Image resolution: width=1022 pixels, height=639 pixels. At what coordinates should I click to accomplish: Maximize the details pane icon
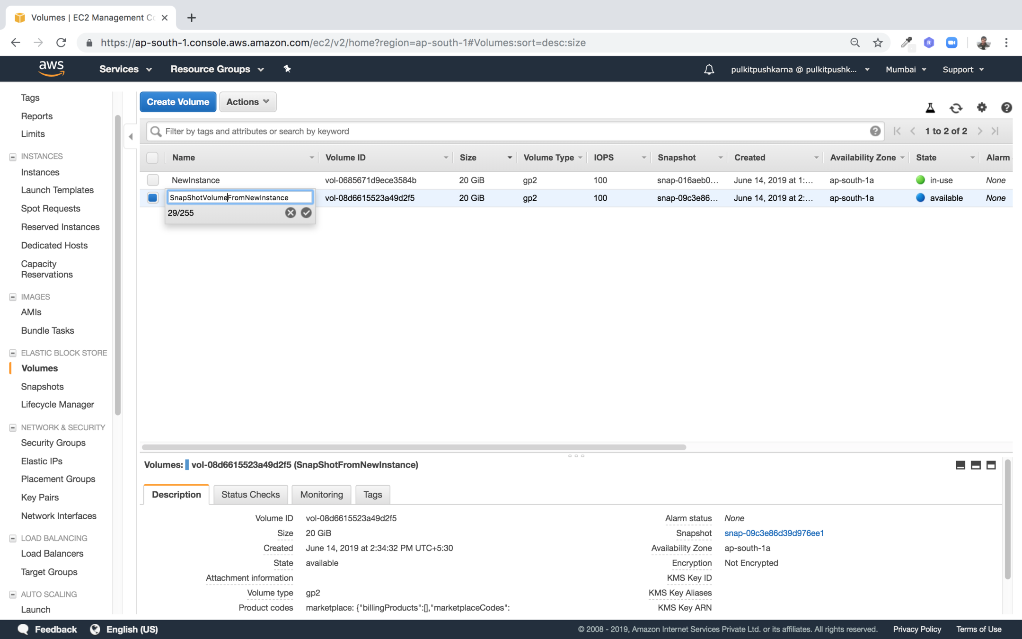(991, 465)
